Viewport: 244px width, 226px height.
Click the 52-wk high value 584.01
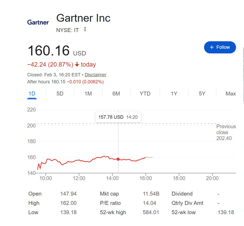click(151, 212)
